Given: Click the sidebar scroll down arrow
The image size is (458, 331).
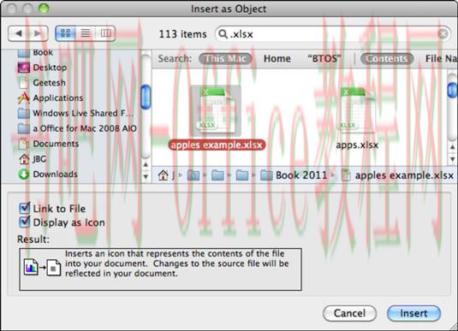Looking at the screenshot, I should tap(146, 176).
